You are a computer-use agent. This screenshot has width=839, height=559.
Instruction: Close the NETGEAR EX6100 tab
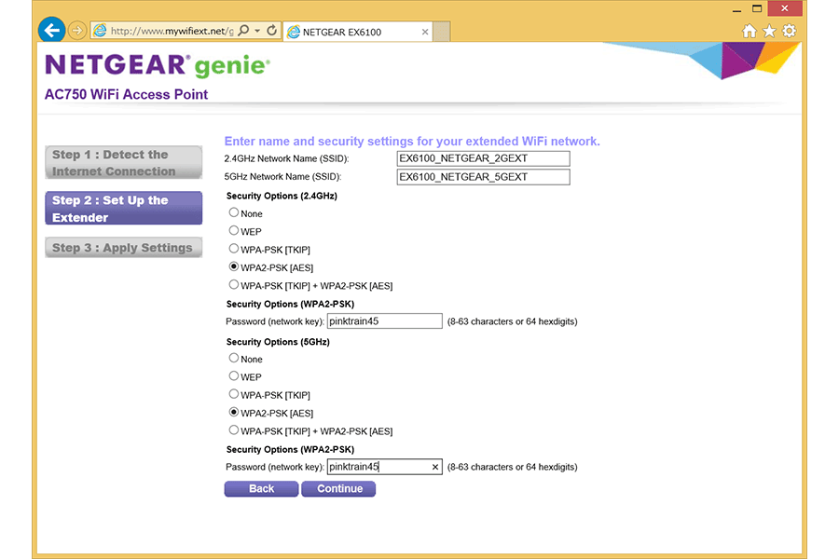(425, 32)
